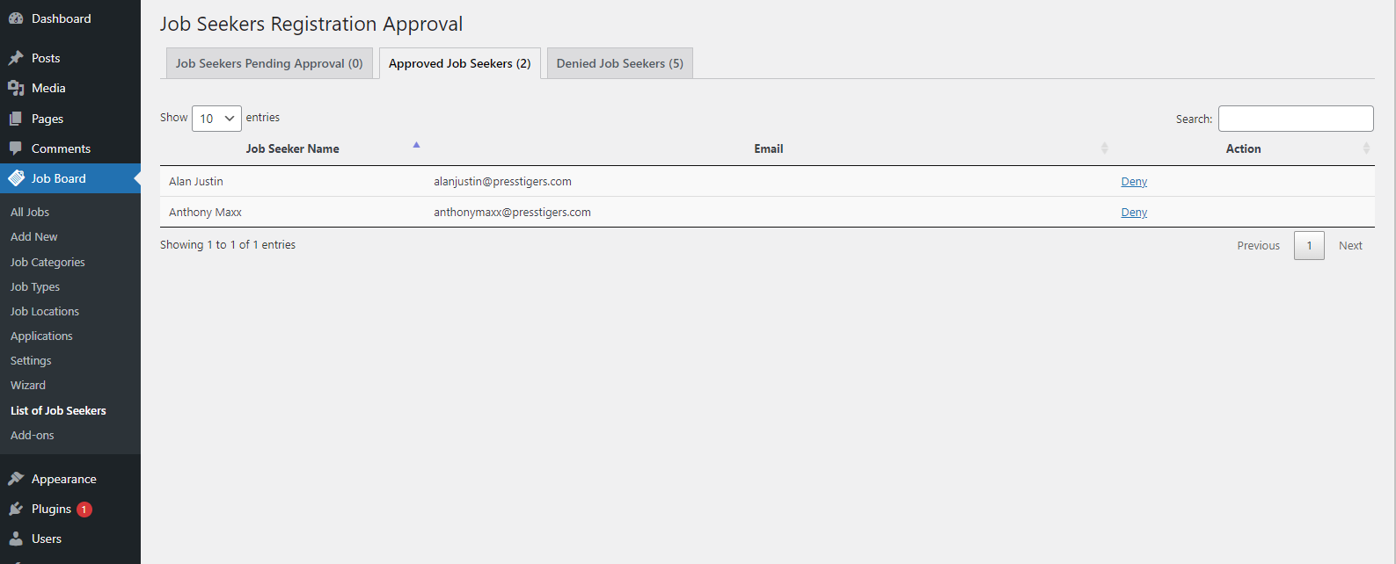The height and width of the screenshot is (564, 1396).
Task: Open Applications in Job Board submenu
Action: pos(41,336)
